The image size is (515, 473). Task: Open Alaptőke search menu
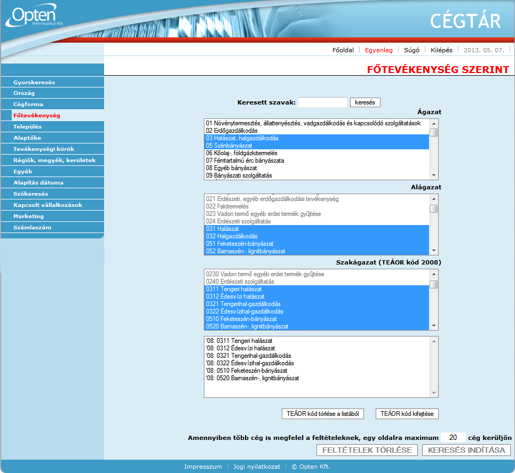52,138
